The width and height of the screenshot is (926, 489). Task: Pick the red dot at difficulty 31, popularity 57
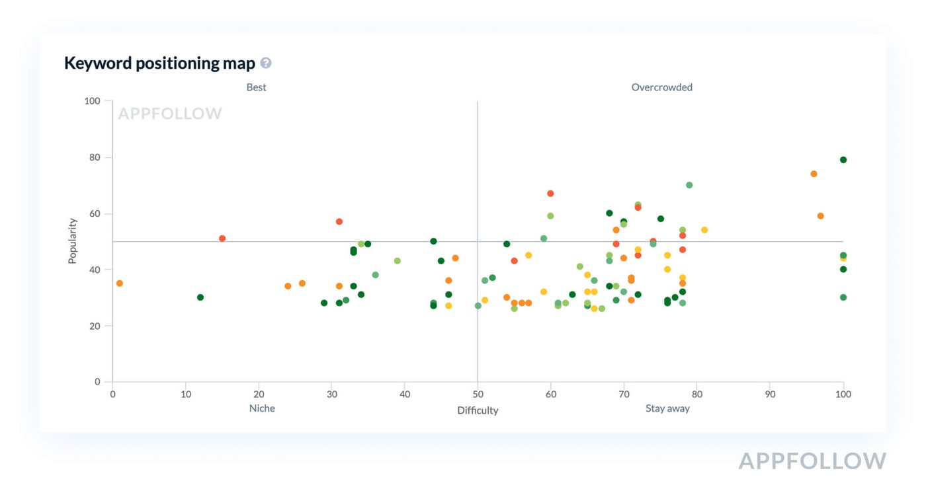tap(339, 222)
